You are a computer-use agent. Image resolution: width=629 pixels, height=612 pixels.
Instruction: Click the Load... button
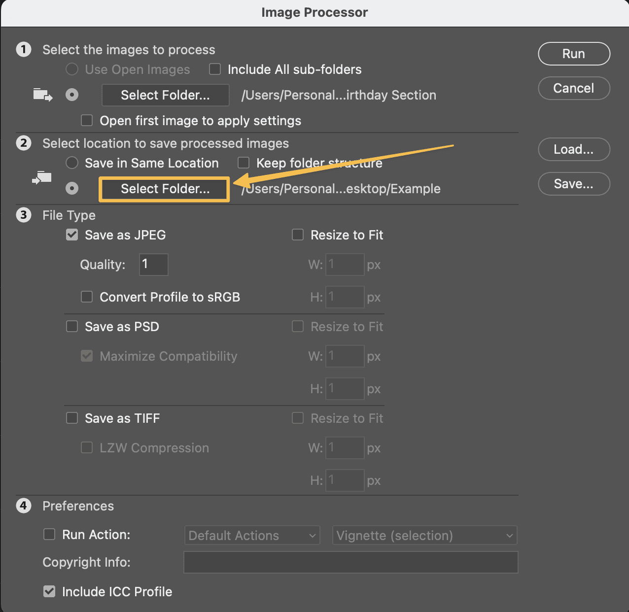[x=574, y=149]
